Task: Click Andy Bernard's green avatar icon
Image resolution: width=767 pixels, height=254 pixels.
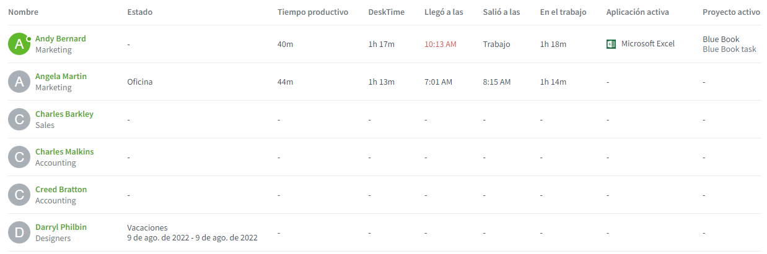Action: coord(19,44)
